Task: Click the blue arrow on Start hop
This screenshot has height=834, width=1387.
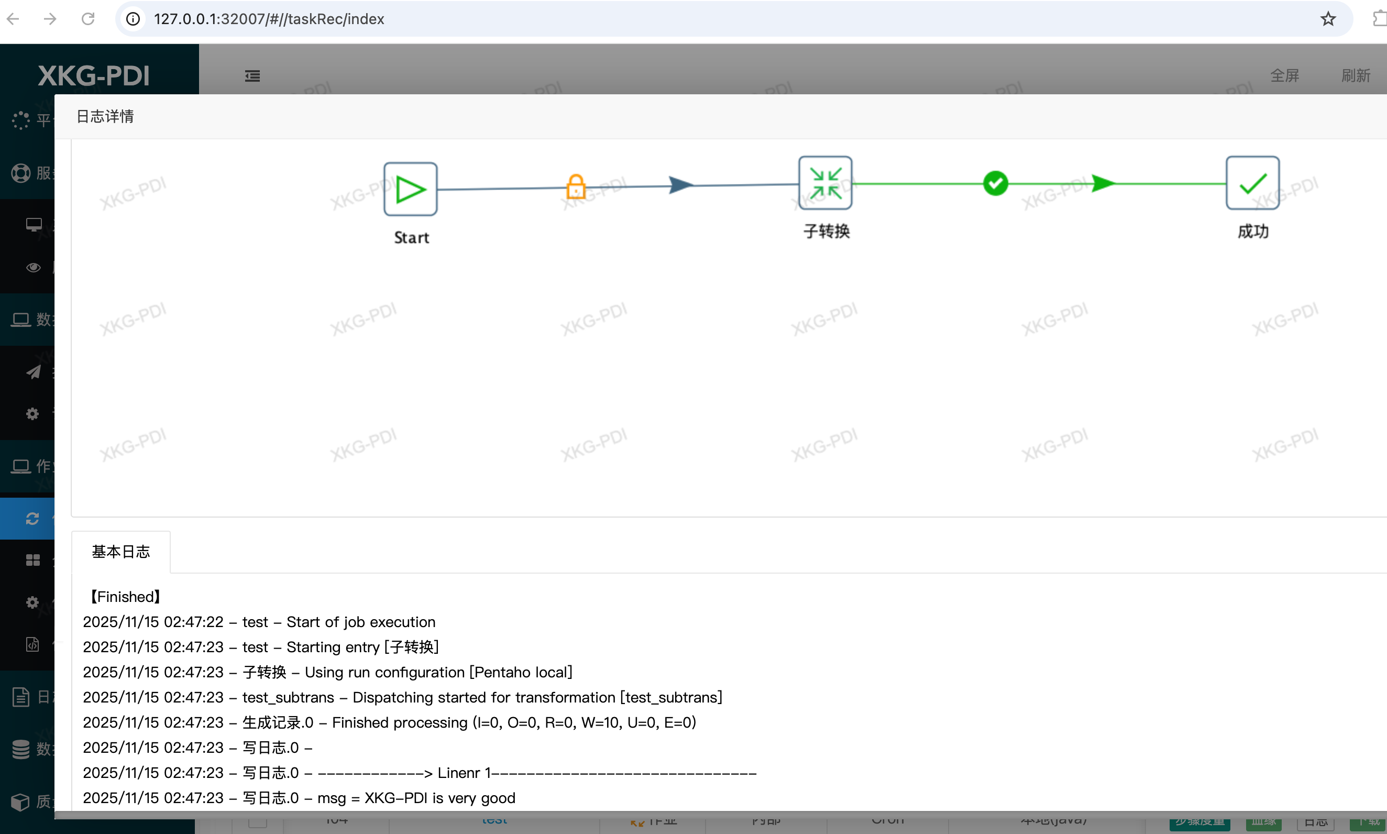Action: pyautogui.click(x=681, y=184)
